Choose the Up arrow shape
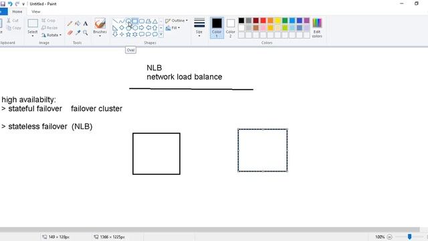 (154, 28)
